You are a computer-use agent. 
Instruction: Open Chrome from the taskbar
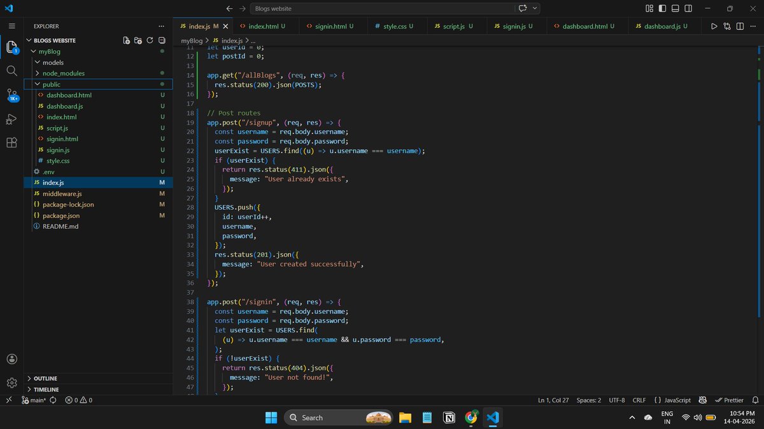(470, 418)
